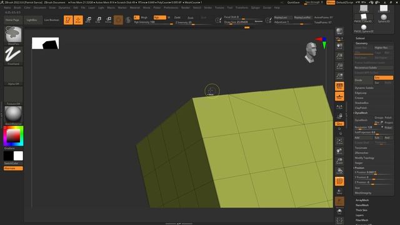Toggle the Floor grid icon
The height and width of the screenshot is (225, 400).
coord(339,96)
